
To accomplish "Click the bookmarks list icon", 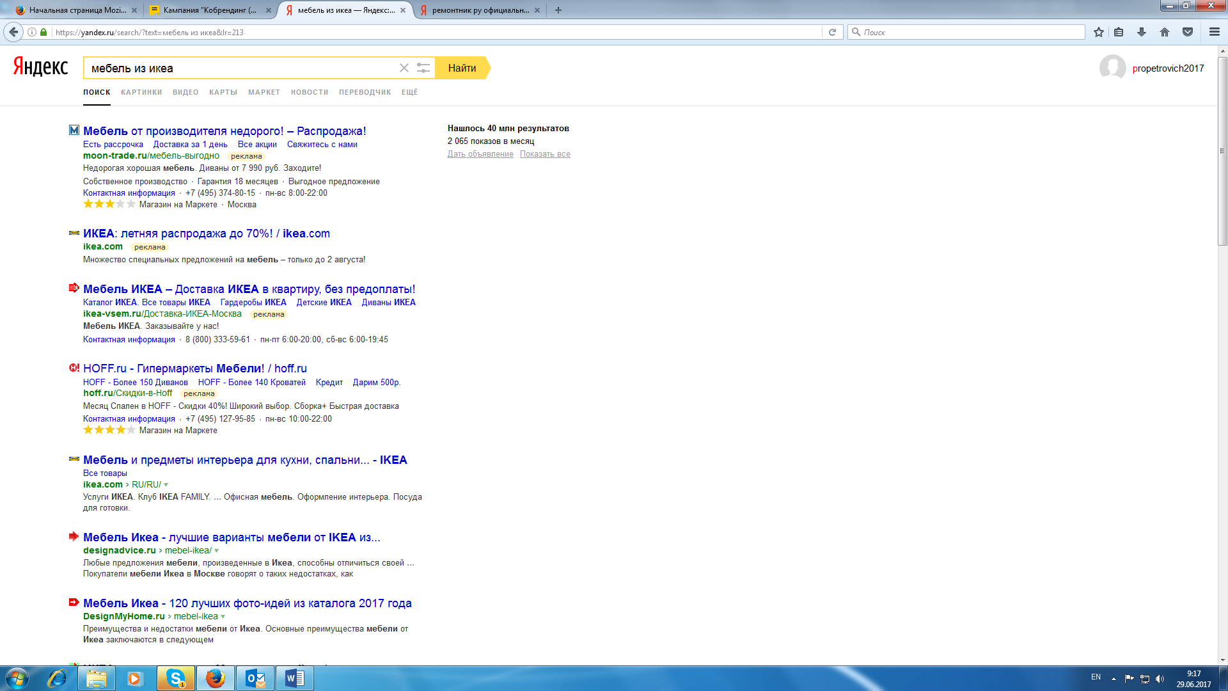I will (1119, 32).
